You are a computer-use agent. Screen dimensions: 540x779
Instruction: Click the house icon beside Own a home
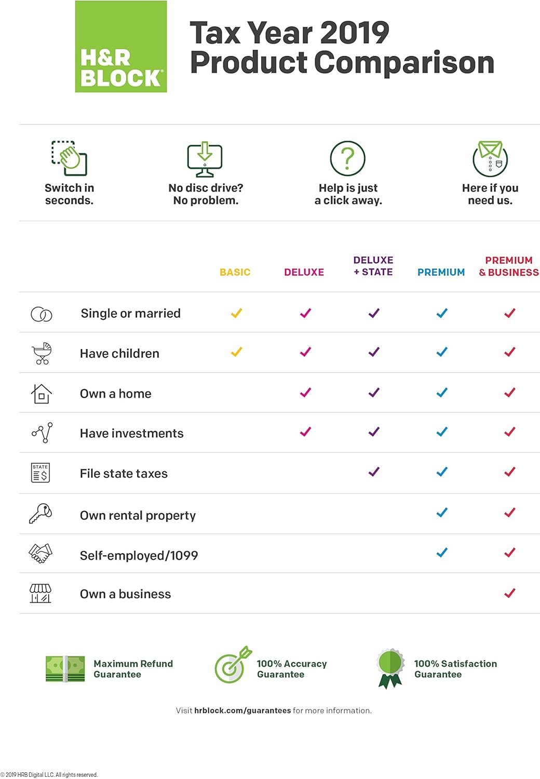[42, 394]
